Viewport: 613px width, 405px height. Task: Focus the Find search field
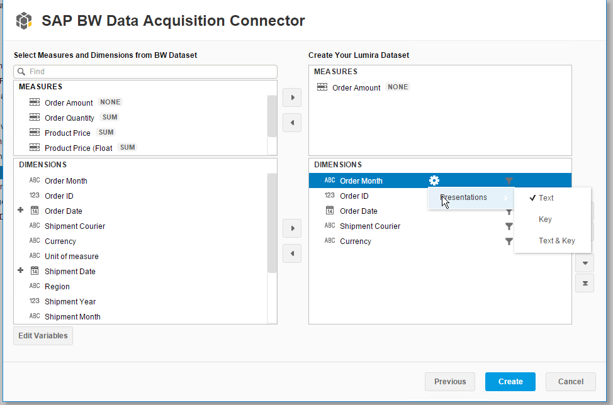(145, 72)
